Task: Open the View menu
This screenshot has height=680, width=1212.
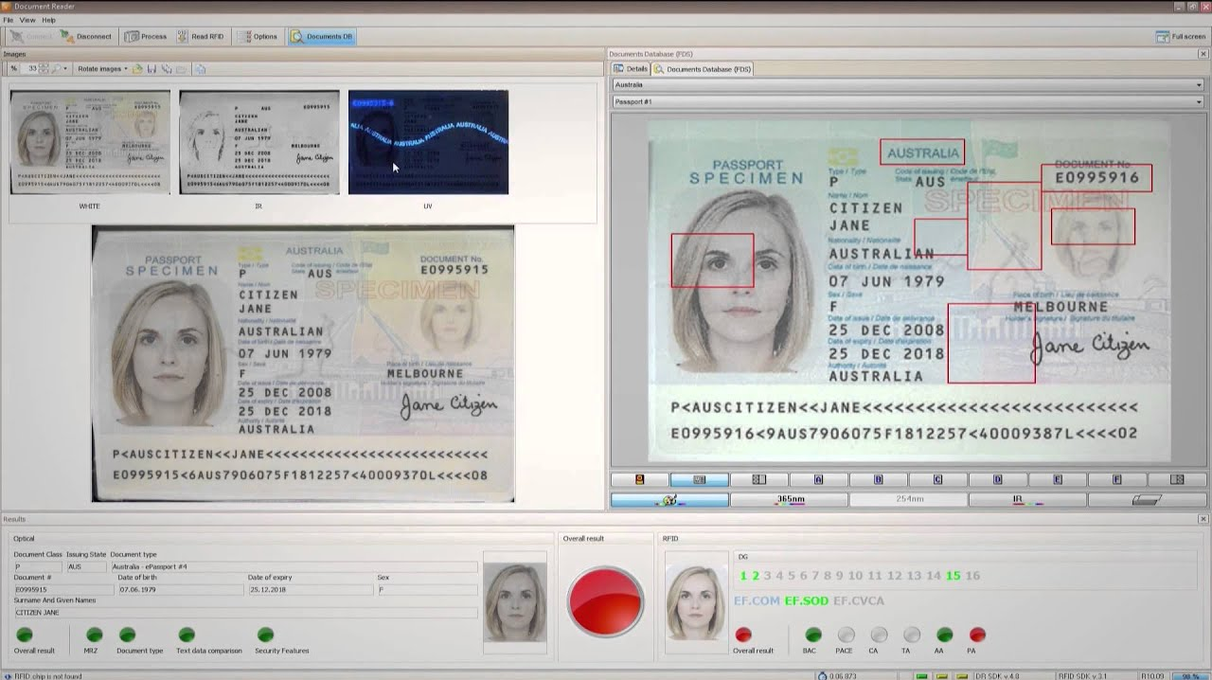Action: [27, 20]
